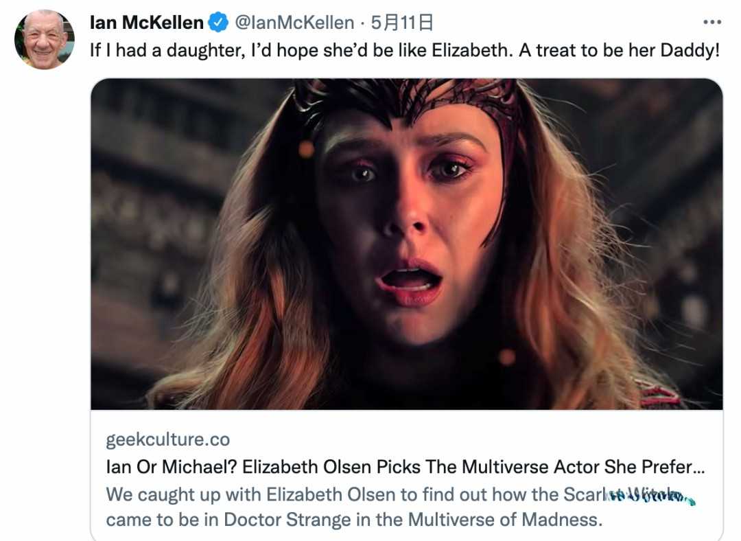741x541 pixels.
Task: Open the geekculture.co domain link
Action: coord(168,439)
